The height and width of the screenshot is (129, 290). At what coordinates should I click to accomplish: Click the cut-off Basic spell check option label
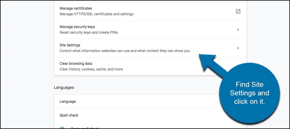[x=85, y=128]
